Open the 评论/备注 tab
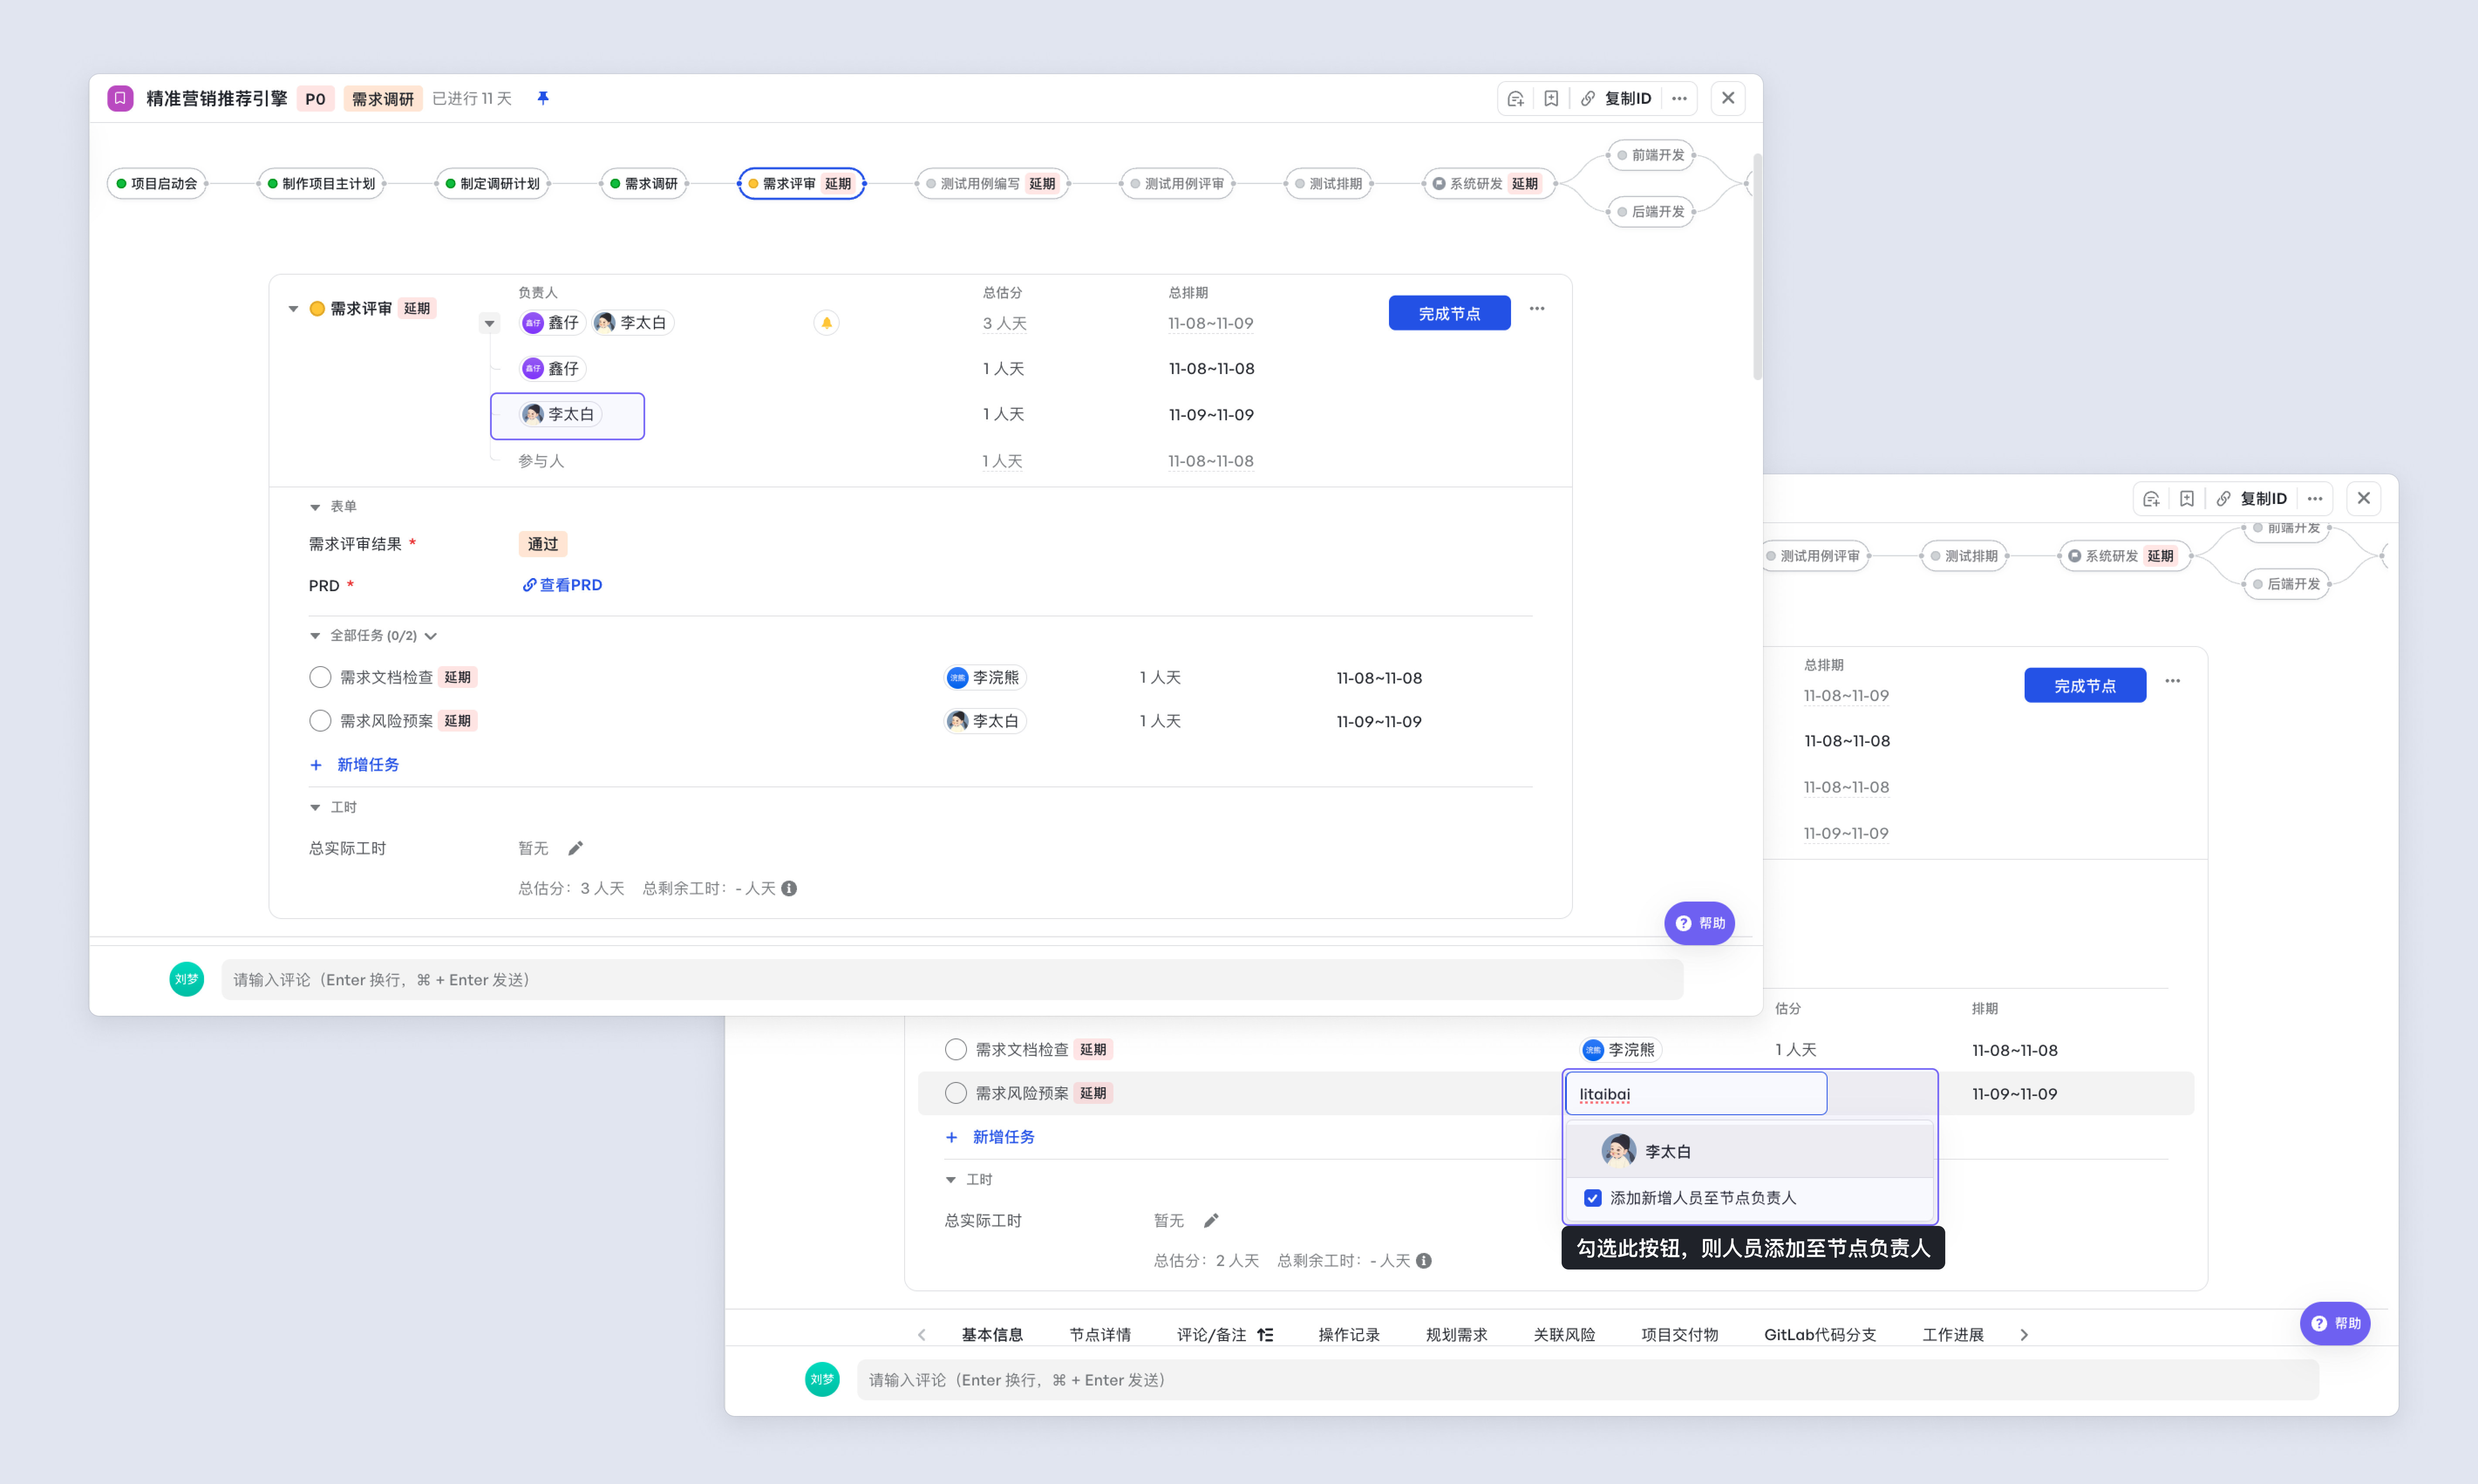 [x=1211, y=1334]
